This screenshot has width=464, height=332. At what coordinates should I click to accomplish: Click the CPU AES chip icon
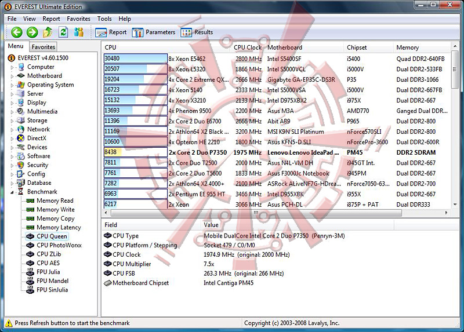(30, 263)
